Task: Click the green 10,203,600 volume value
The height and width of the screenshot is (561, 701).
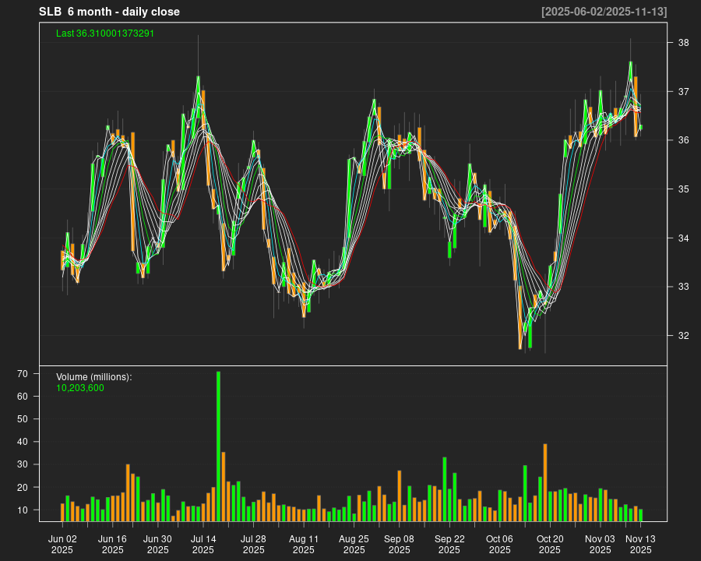Action: [x=79, y=388]
